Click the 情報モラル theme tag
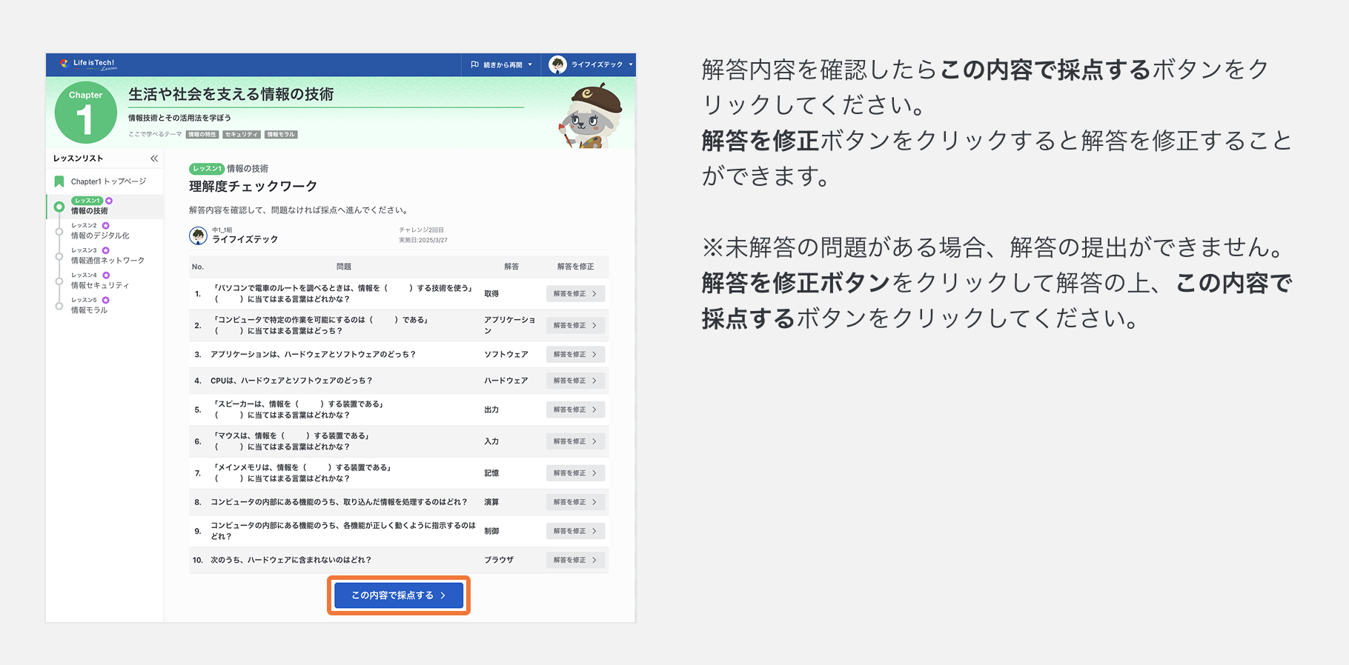 pyautogui.click(x=281, y=135)
